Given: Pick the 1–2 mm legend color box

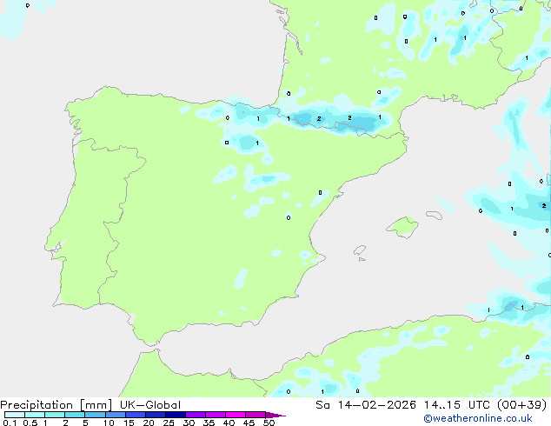Looking at the screenshot, I should 55,415.
